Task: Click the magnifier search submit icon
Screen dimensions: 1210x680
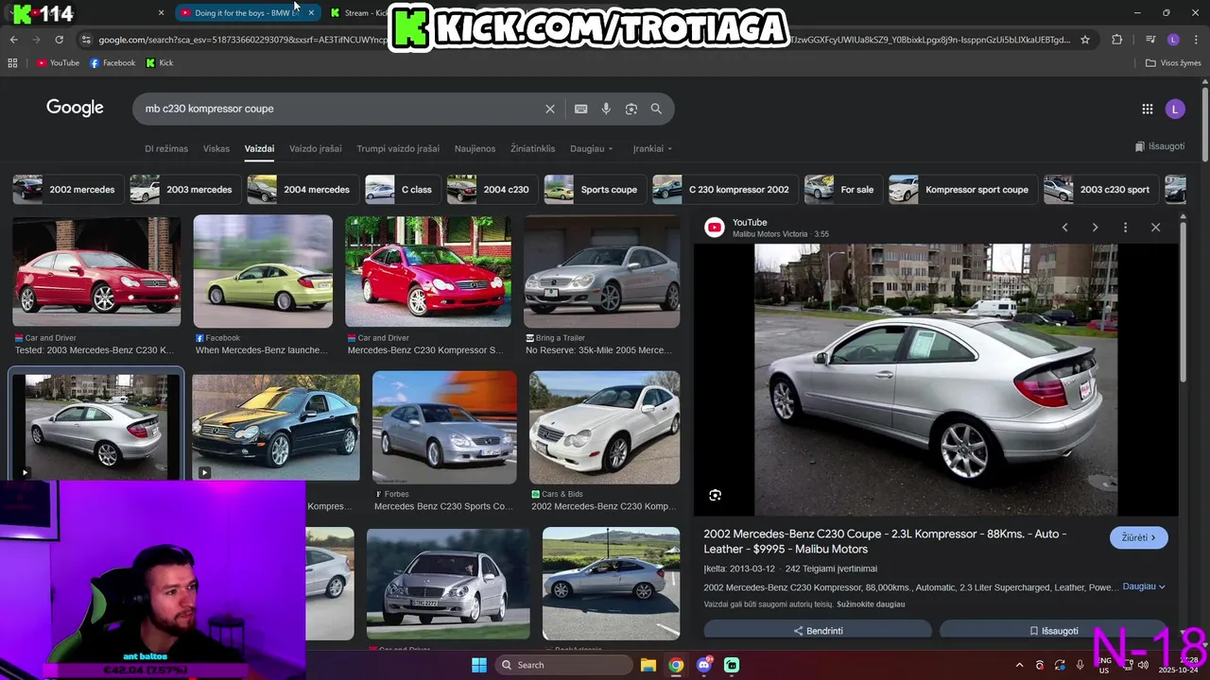Action: (x=656, y=109)
